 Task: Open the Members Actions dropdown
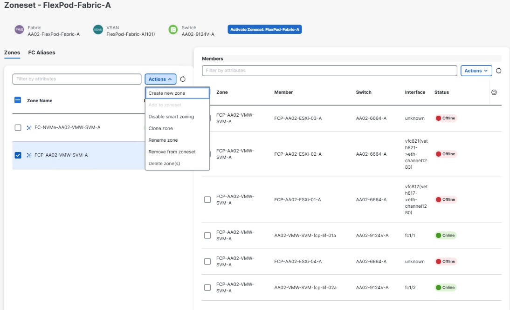click(x=476, y=71)
